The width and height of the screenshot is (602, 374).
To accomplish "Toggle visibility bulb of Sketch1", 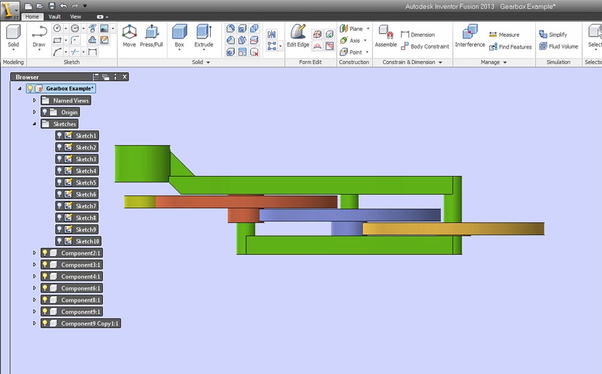I will (x=60, y=135).
